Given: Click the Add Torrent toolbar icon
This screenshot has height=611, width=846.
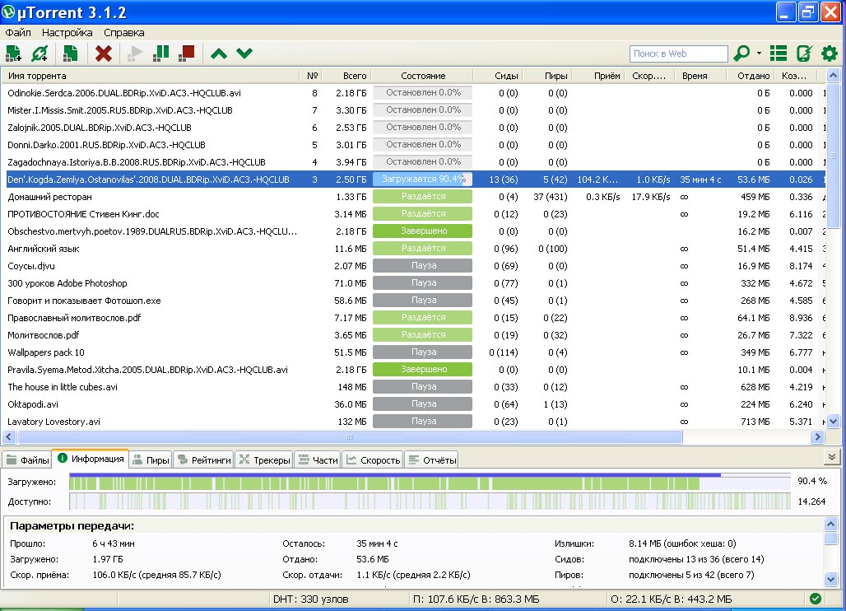Looking at the screenshot, I should point(13,54).
